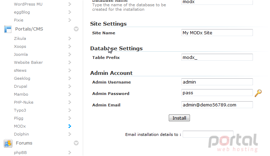Image resolution: width=270 pixels, height=156 pixels.
Task: Click blue arrow icon beside MODx
Action: pos(70,126)
